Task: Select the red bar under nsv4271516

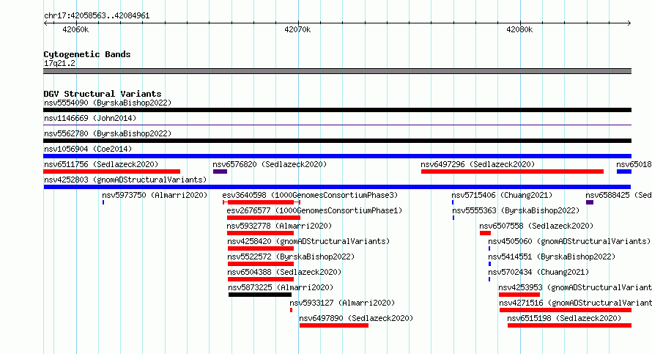Action: tap(566, 310)
